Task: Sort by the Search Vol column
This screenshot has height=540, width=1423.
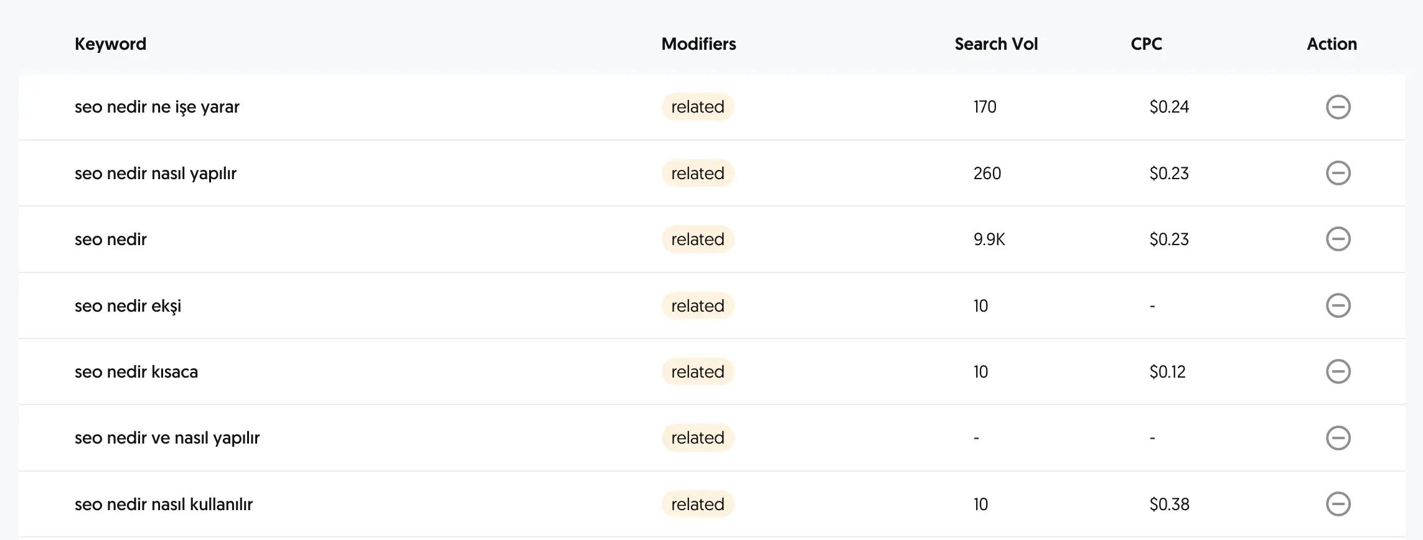Action: 996,44
